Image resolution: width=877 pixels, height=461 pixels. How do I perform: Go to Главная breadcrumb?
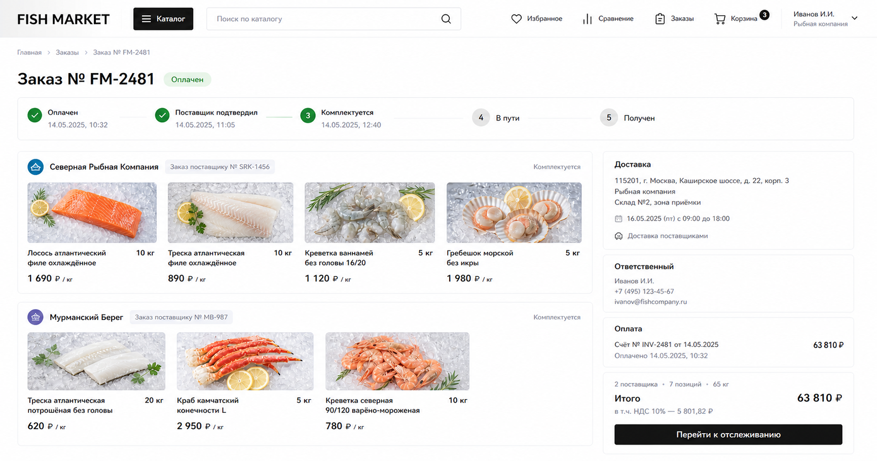(x=29, y=52)
